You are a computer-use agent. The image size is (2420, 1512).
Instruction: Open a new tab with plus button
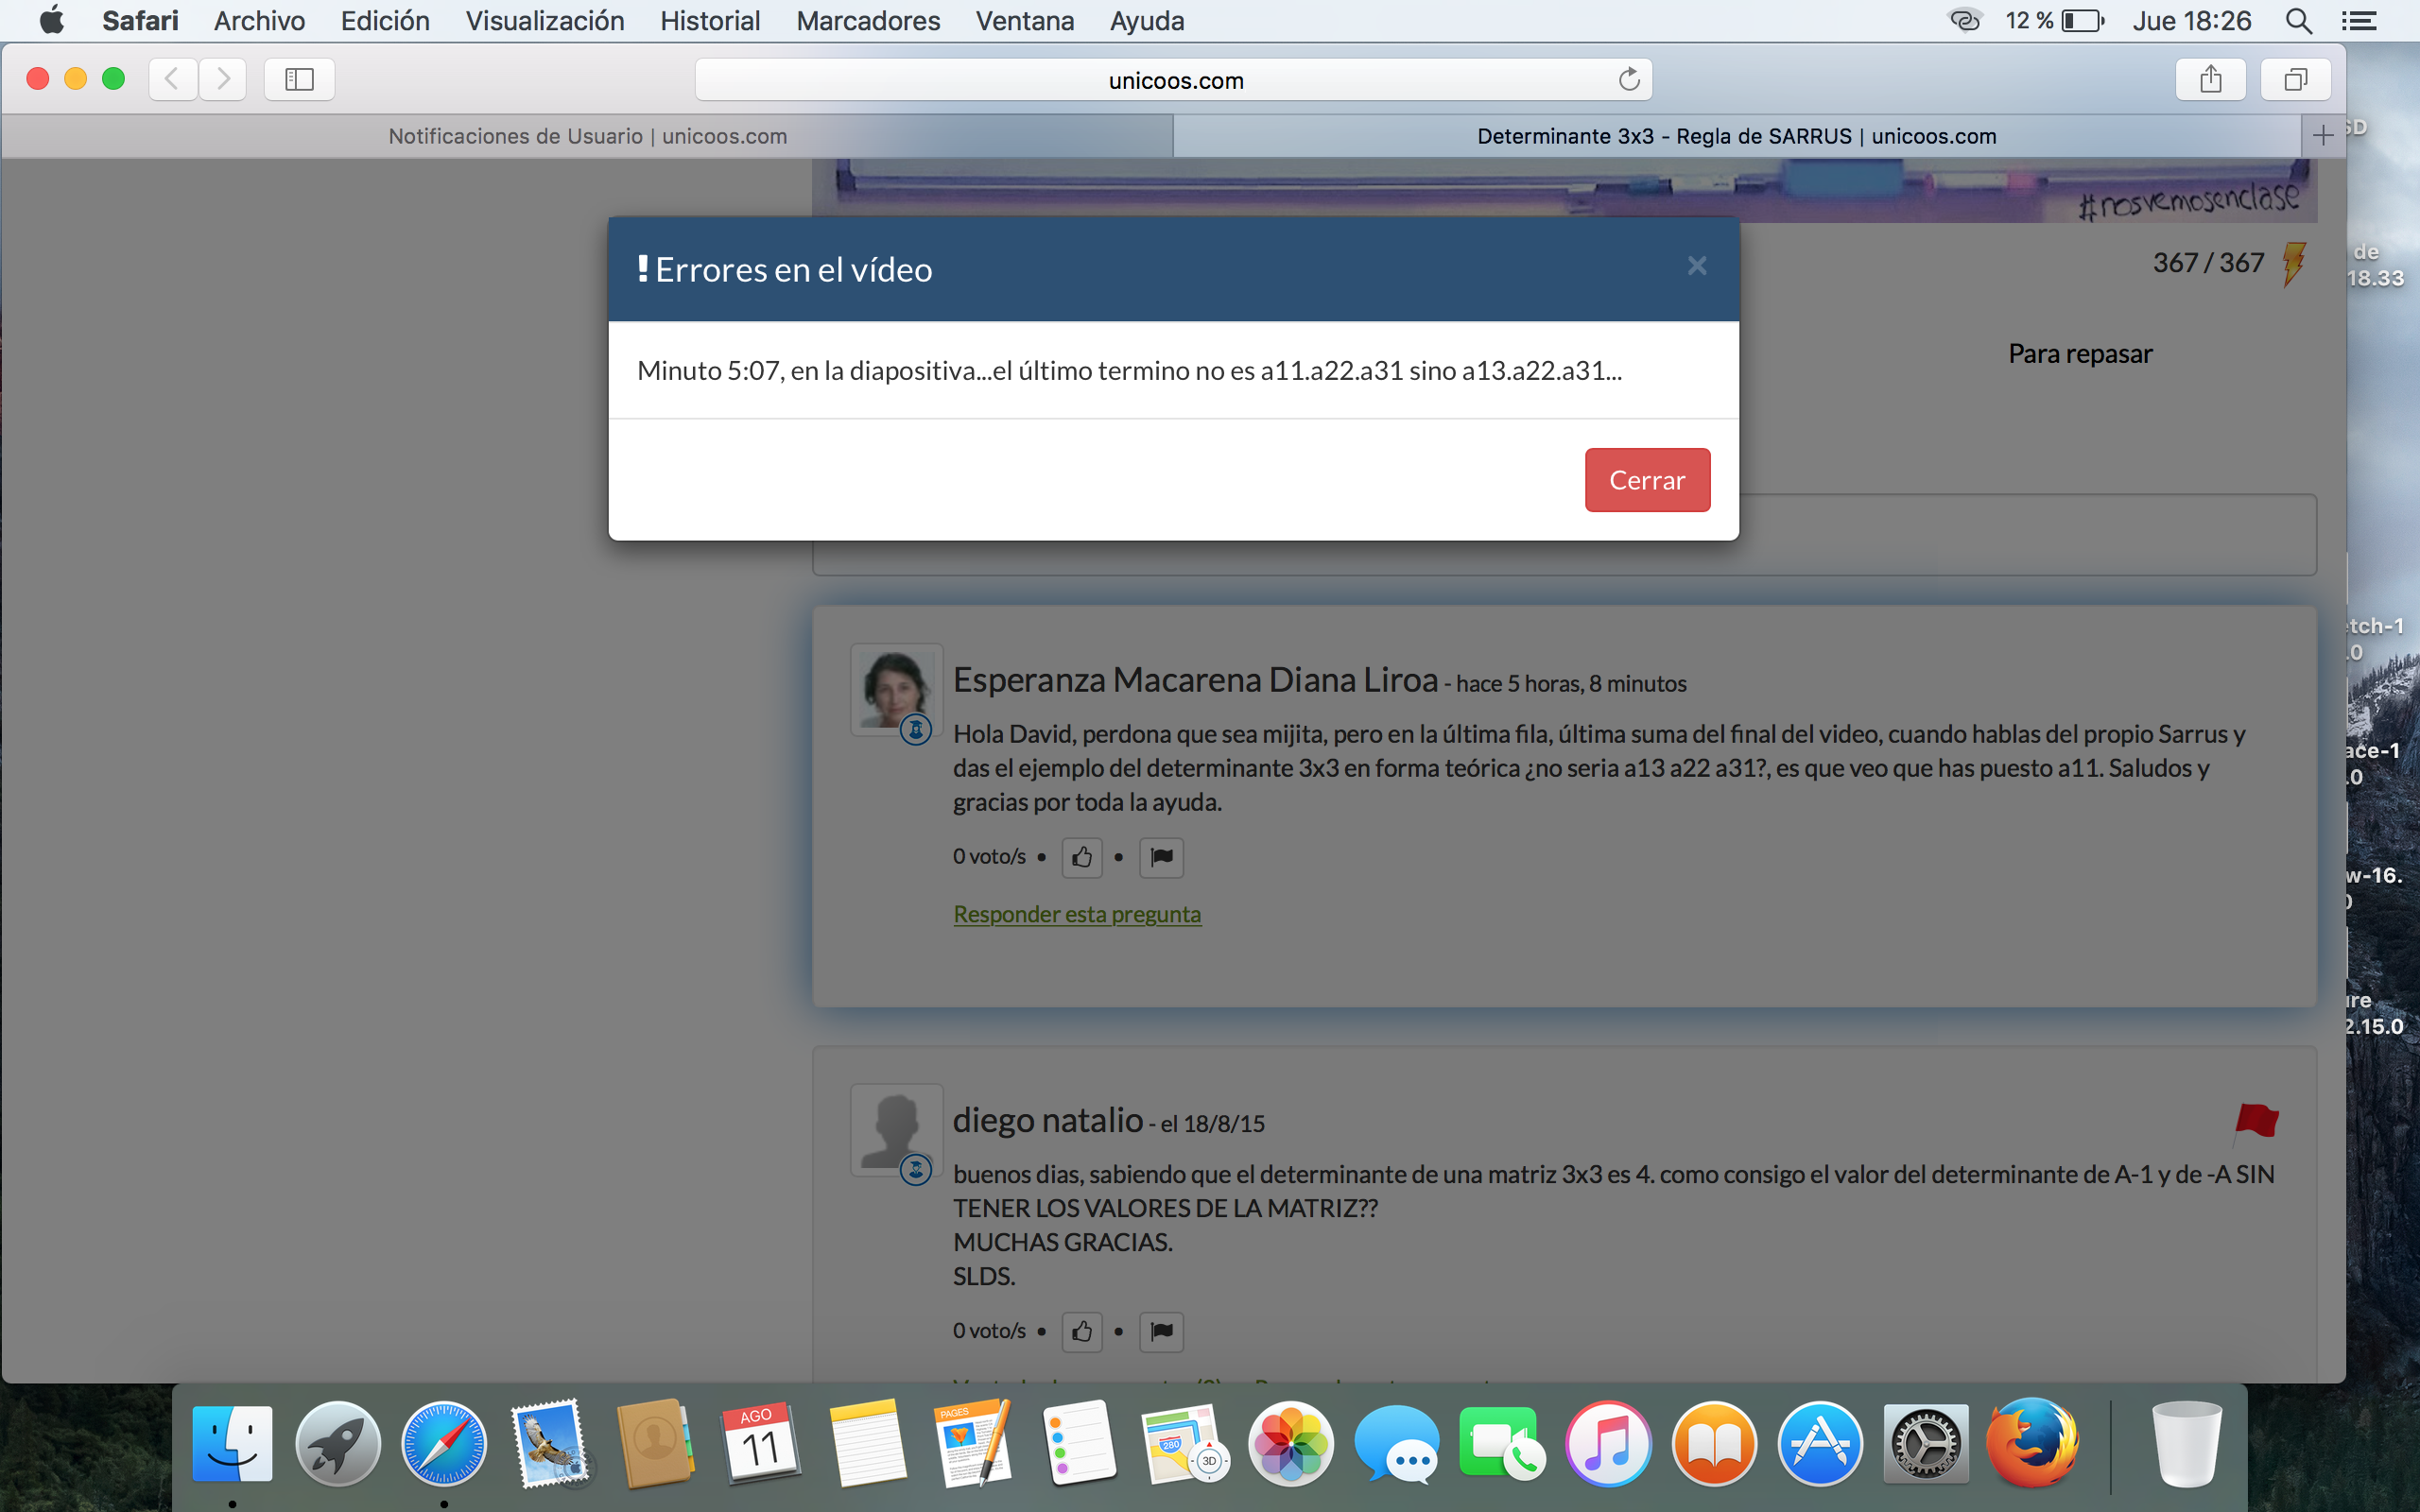2323,135
